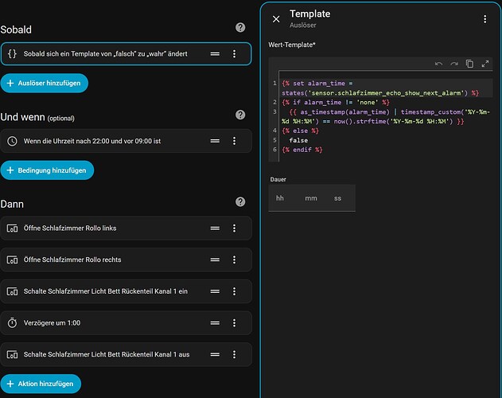Click drag handle of Kanal 1 aus action
The height and width of the screenshot is (398, 502).
coord(215,354)
